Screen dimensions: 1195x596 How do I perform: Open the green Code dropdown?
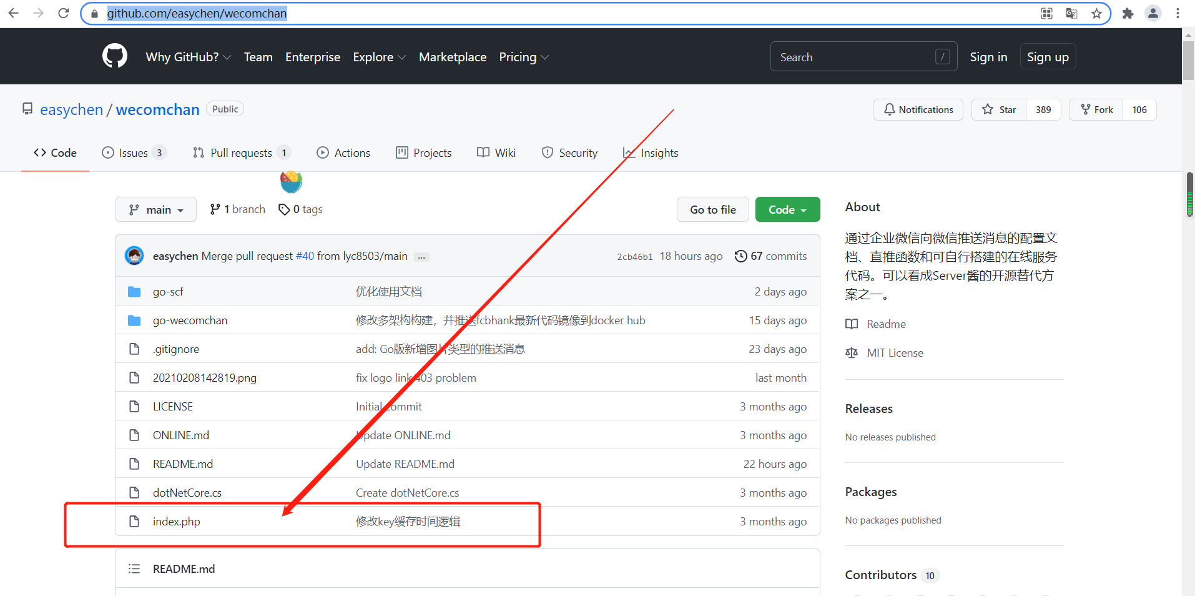click(x=787, y=209)
